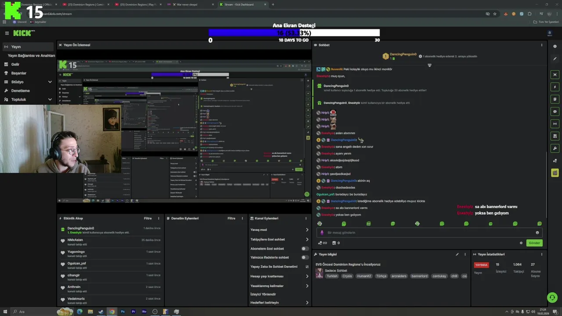Image resolution: width=562 pixels, height=316 pixels.
Task: Open Premiere Pro from the taskbar
Action: click(133, 312)
